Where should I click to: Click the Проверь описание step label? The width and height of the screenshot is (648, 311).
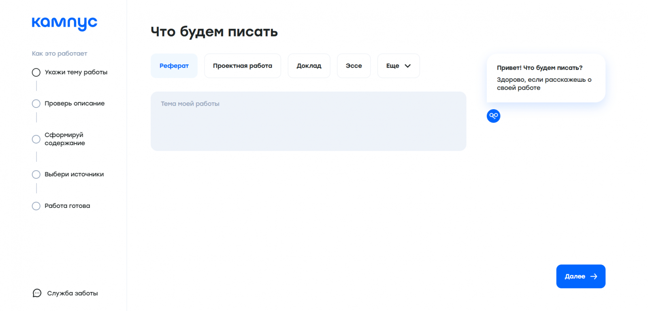(75, 104)
